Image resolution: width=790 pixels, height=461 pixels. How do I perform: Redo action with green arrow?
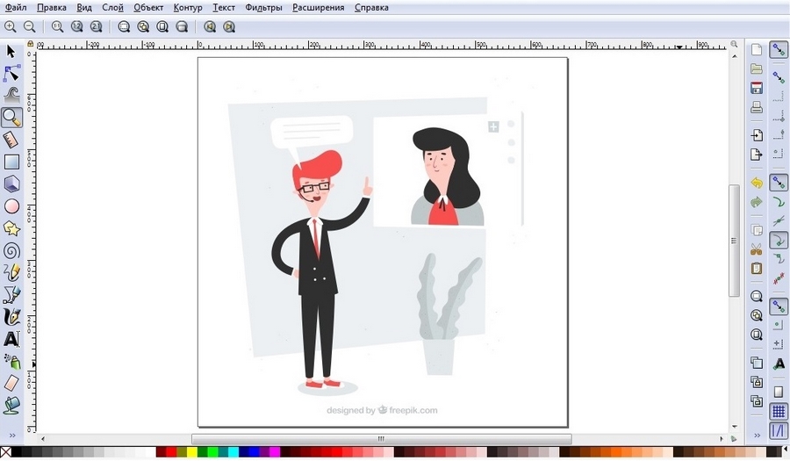point(757,202)
